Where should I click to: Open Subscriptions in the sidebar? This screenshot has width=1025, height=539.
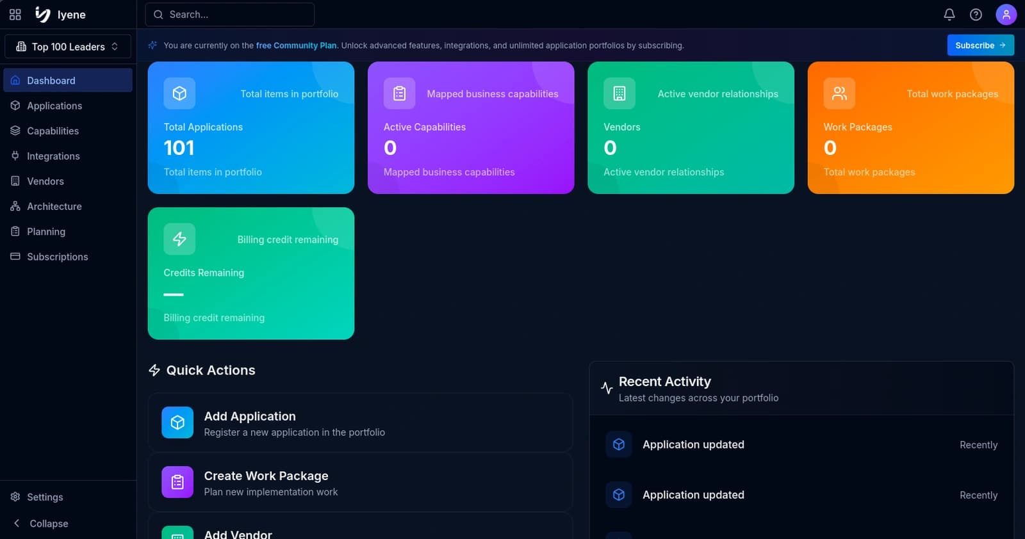pyautogui.click(x=68, y=257)
